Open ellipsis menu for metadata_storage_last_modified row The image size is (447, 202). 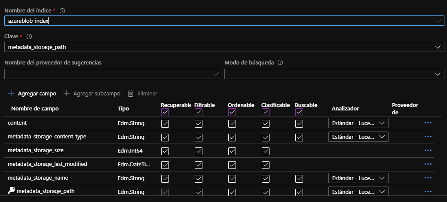(x=428, y=164)
